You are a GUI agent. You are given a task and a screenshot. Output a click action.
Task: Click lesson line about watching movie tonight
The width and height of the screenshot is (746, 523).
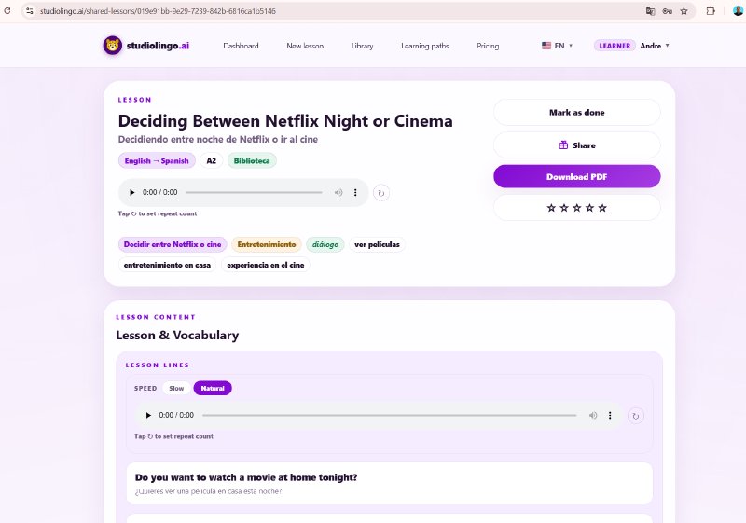point(389,483)
